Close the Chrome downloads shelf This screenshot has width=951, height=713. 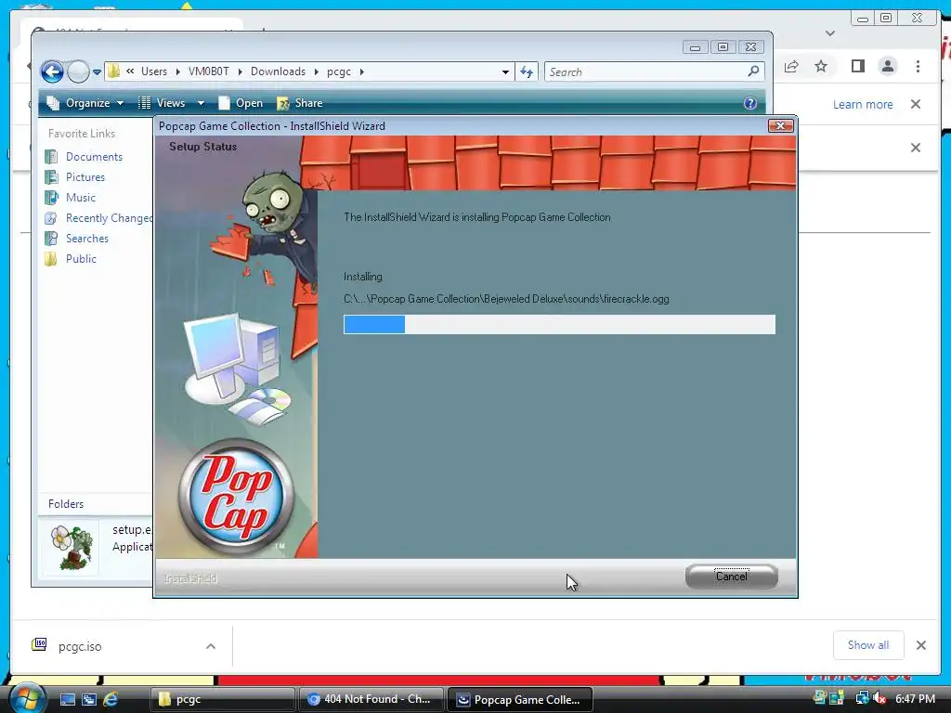(x=921, y=645)
